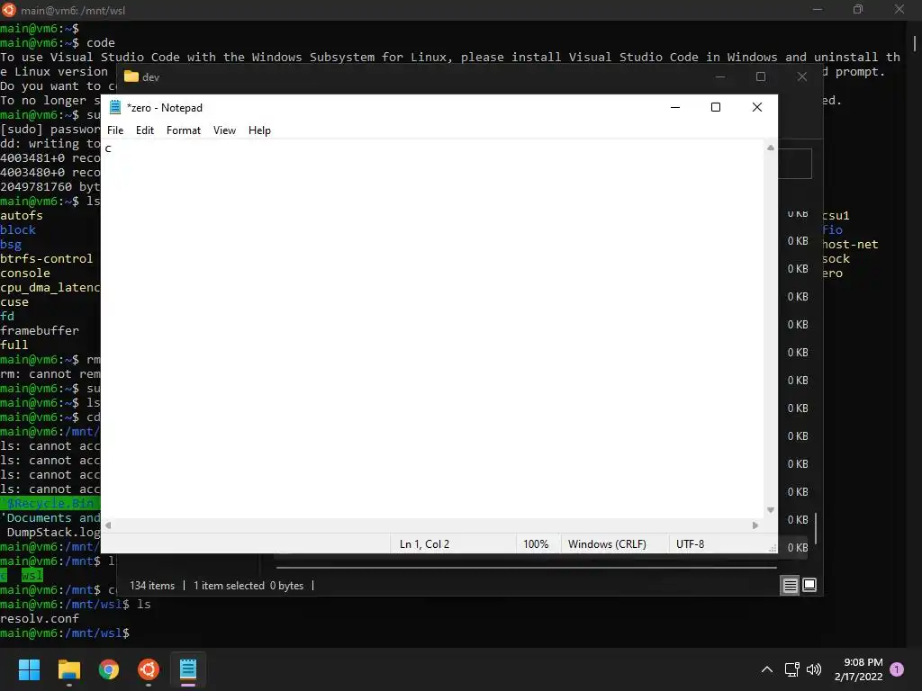Click the vertical scrollbar up arrow in Notepad

771,148
